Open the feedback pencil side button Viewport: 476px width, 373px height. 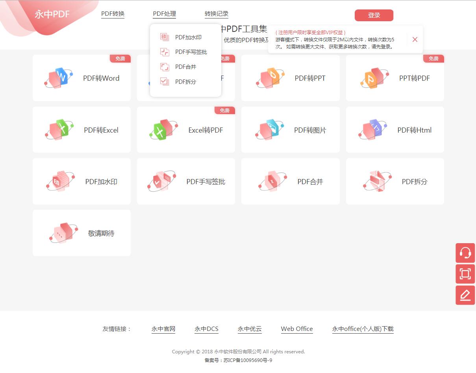point(465,295)
